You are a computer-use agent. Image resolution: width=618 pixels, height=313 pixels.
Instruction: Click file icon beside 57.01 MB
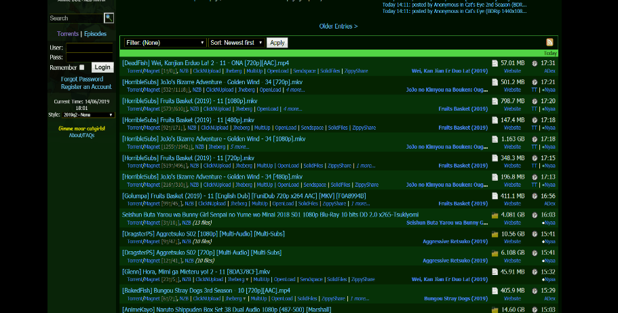click(495, 63)
